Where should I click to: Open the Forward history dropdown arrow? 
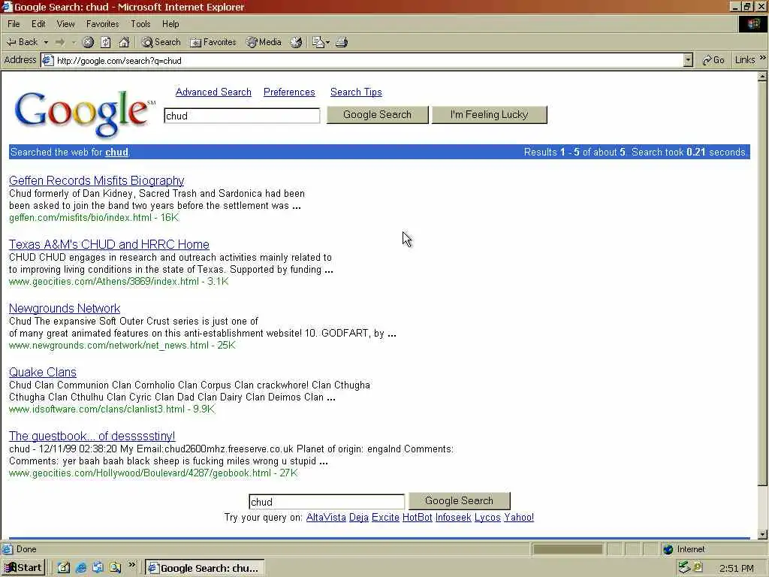73,42
